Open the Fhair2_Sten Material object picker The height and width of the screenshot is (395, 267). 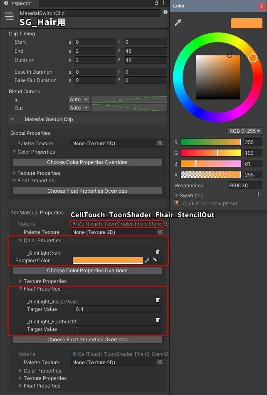pos(166,354)
